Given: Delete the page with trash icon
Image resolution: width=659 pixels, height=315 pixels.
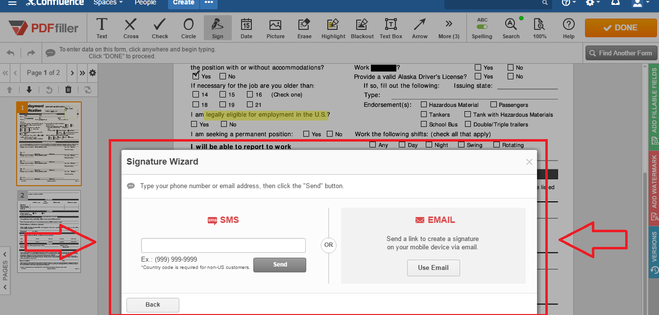Looking at the screenshot, I should coord(69,90).
